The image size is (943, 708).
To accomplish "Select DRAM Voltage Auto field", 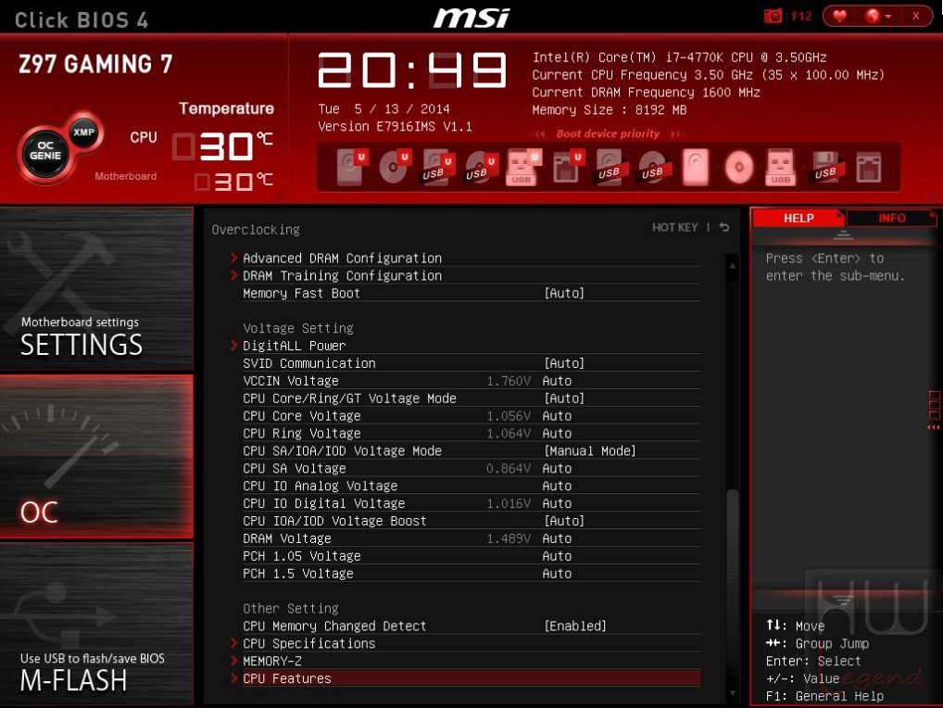I will [557, 538].
